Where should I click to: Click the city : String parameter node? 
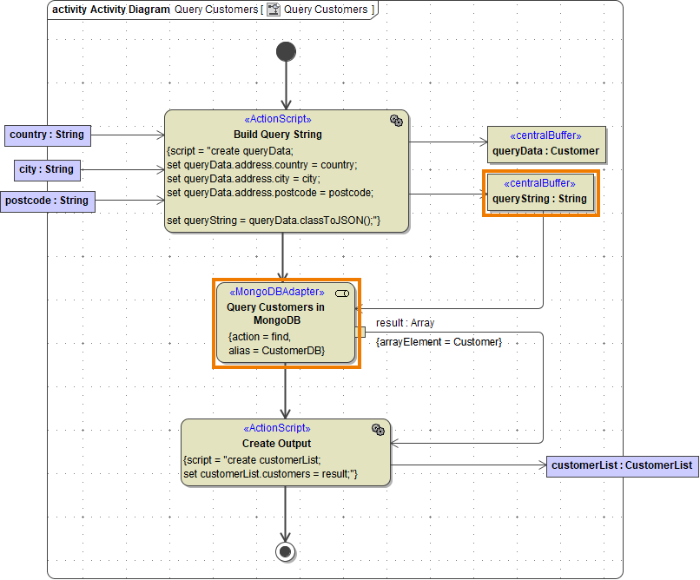pyautogui.click(x=46, y=170)
